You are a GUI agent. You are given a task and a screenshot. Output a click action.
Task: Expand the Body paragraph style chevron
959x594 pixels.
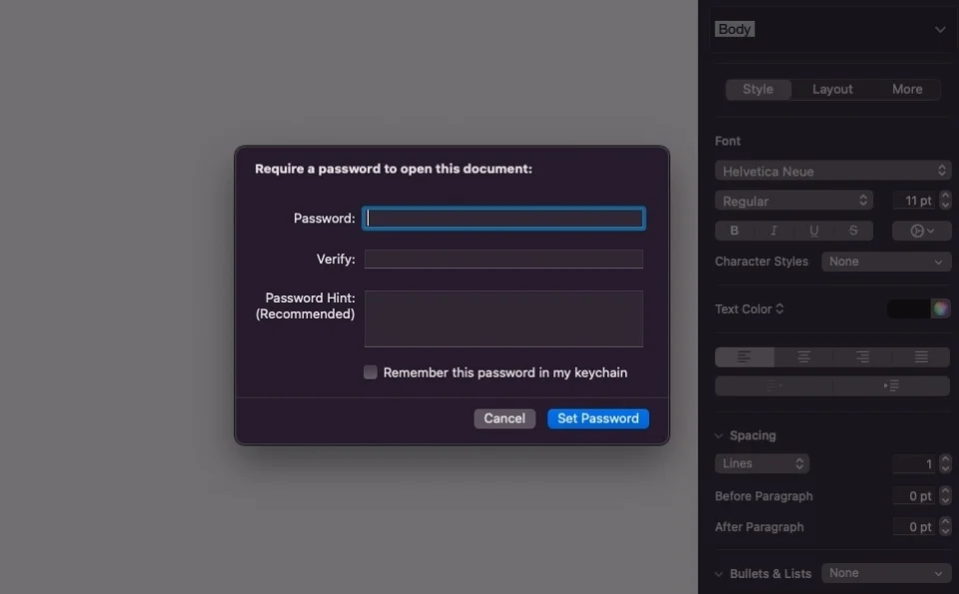pos(939,29)
